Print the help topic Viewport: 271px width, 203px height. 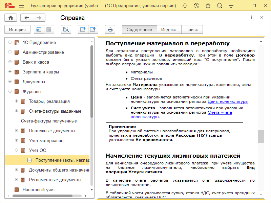tap(110, 29)
